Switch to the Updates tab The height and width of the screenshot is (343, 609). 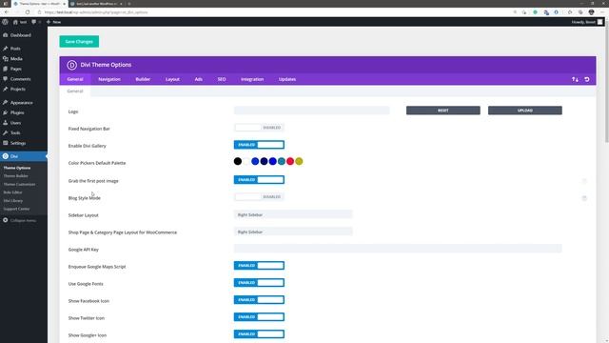click(287, 79)
